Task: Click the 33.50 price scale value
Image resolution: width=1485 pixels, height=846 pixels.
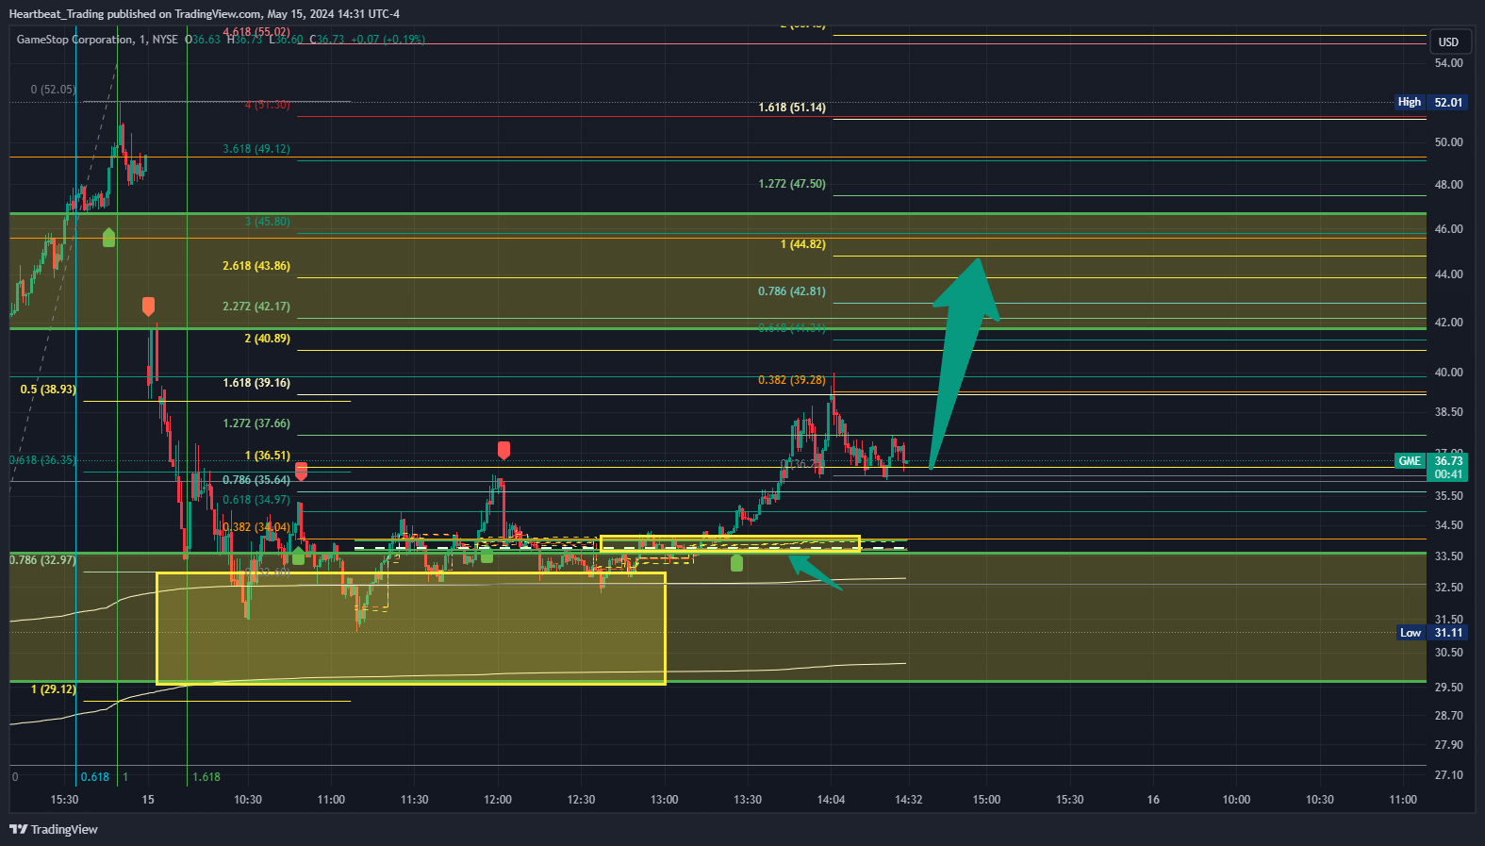Action: 1448,556
